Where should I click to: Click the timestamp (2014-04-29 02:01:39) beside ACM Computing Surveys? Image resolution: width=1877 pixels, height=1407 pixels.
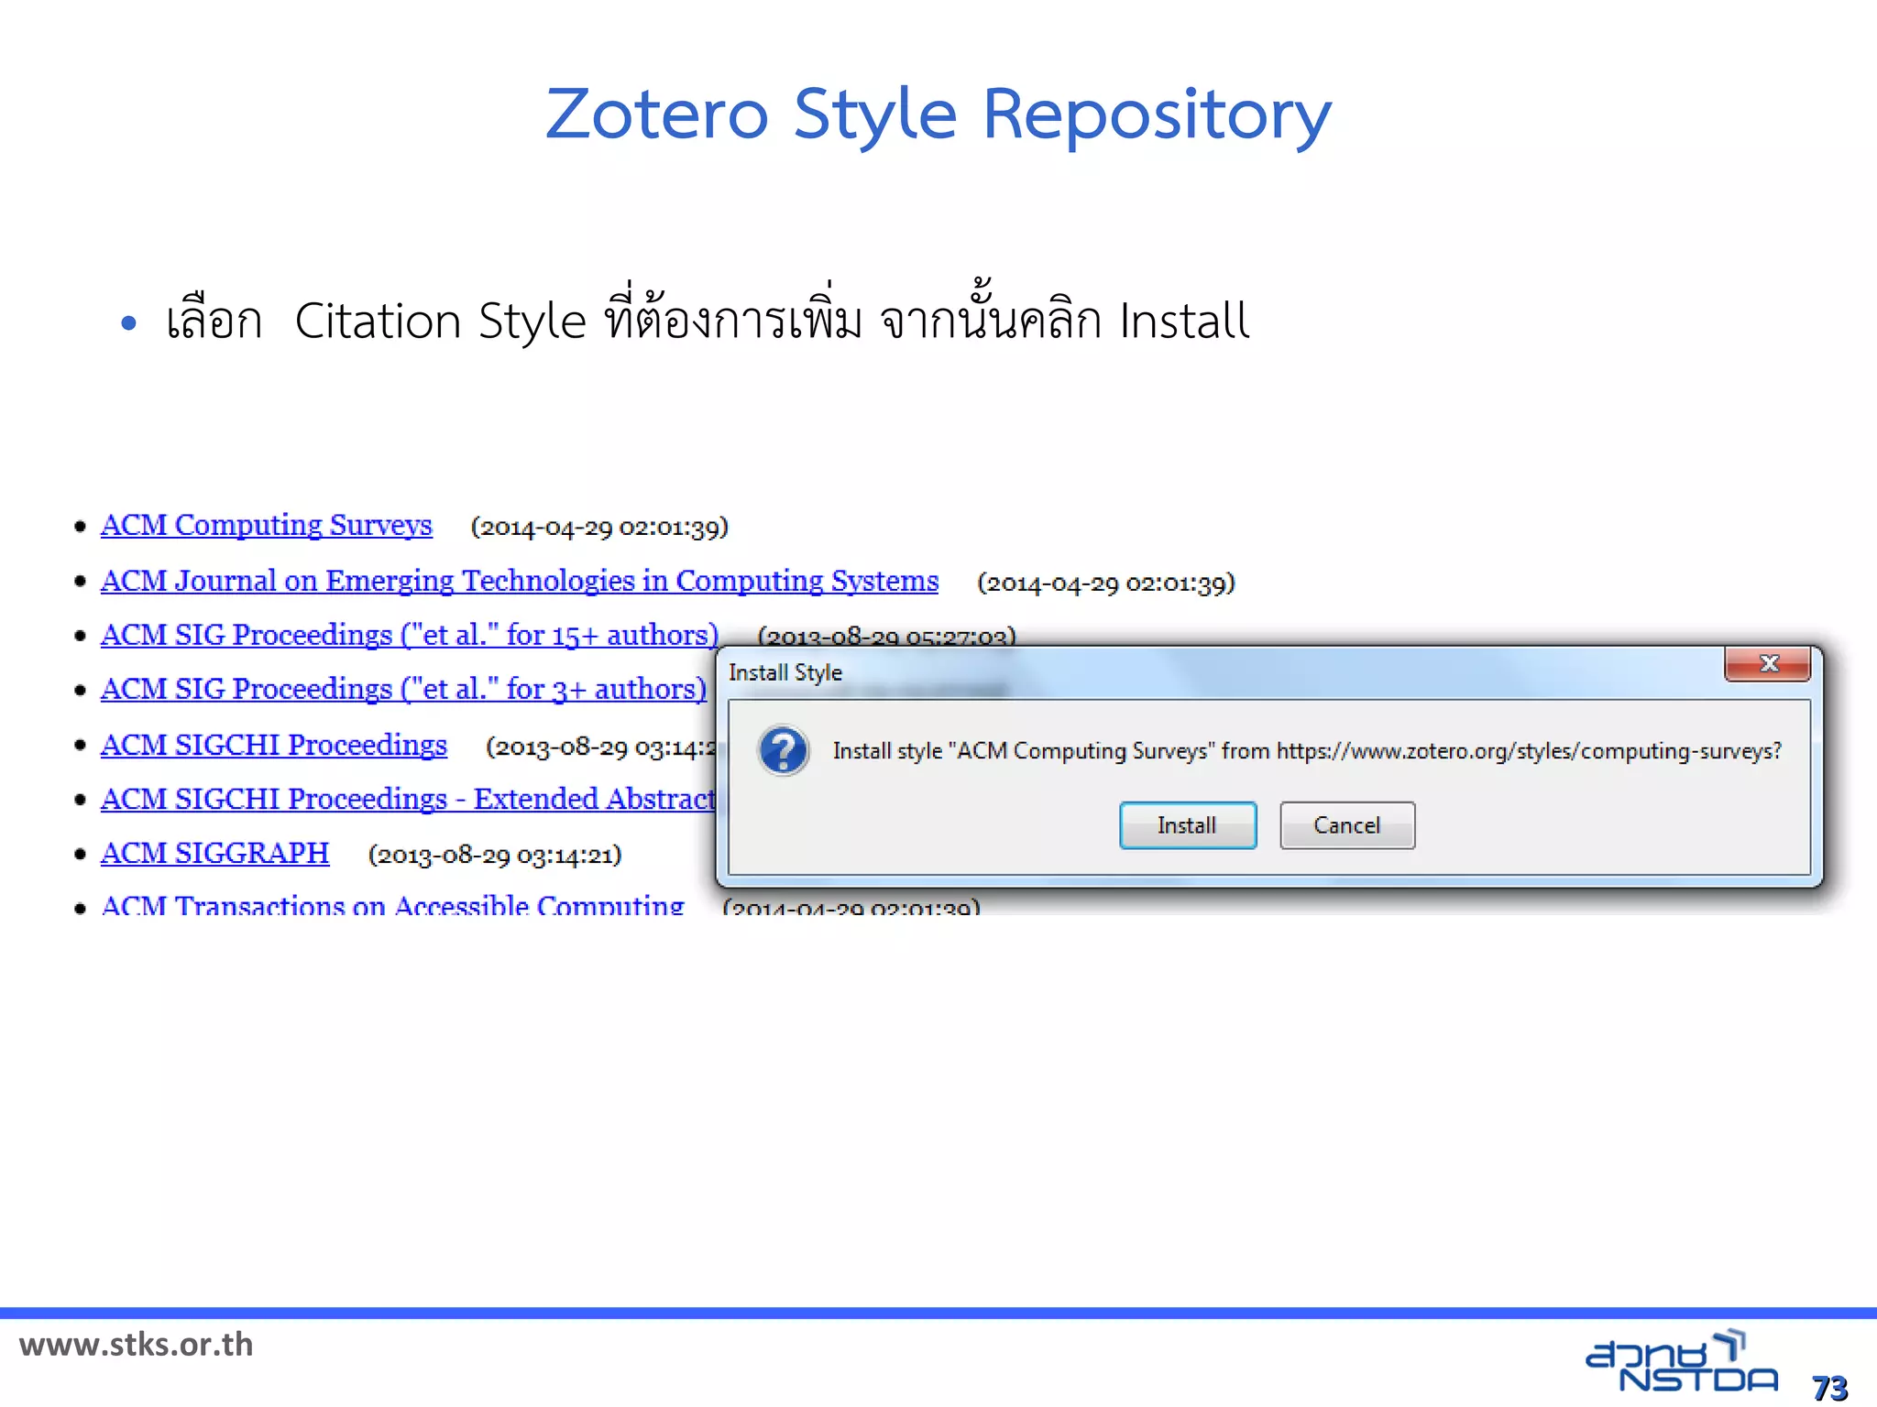pyautogui.click(x=599, y=527)
